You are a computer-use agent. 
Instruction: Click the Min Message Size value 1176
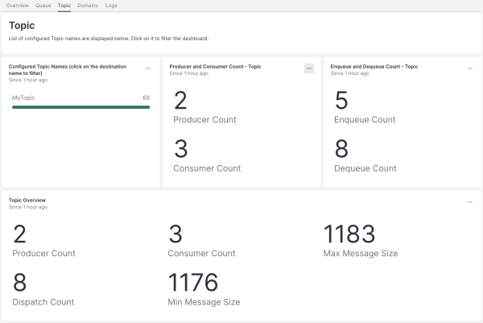[x=193, y=283]
